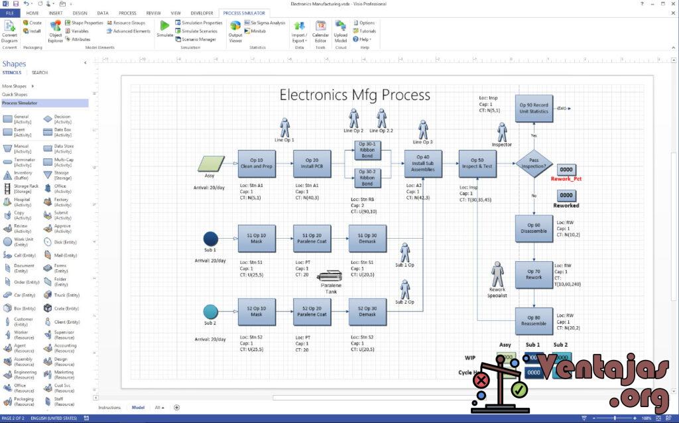
Task: Click the Inspector person figure
Action: (502, 132)
